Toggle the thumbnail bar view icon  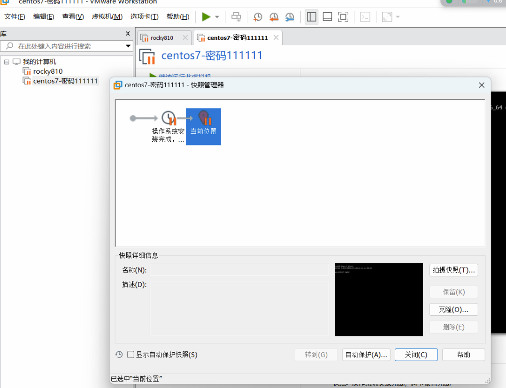click(327, 17)
